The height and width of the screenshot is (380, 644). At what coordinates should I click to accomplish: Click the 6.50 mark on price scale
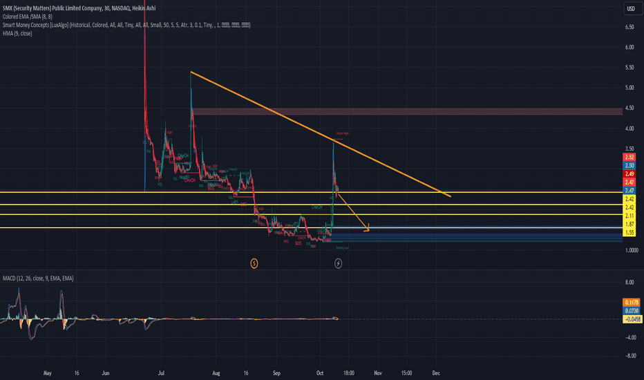click(629, 27)
